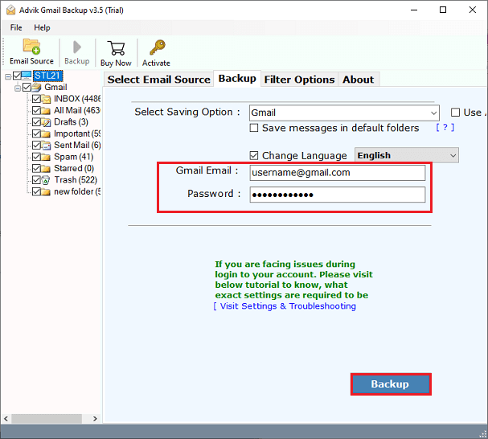Click the new folder icon in tree
The height and width of the screenshot is (439, 488).
pyautogui.click(x=46, y=191)
